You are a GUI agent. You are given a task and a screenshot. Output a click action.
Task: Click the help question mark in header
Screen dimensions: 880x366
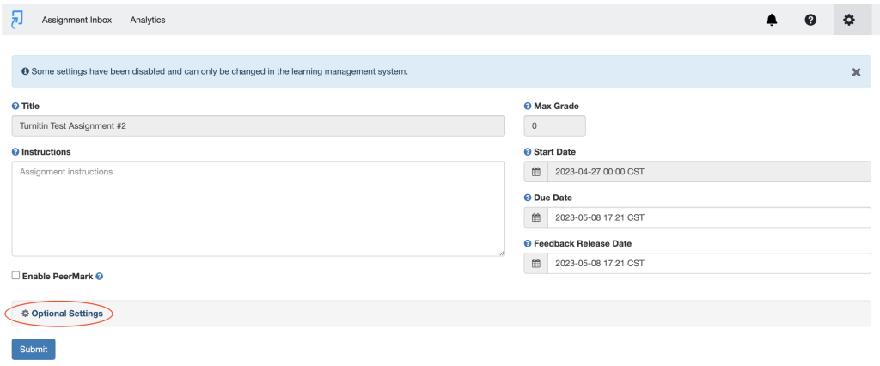tap(810, 20)
